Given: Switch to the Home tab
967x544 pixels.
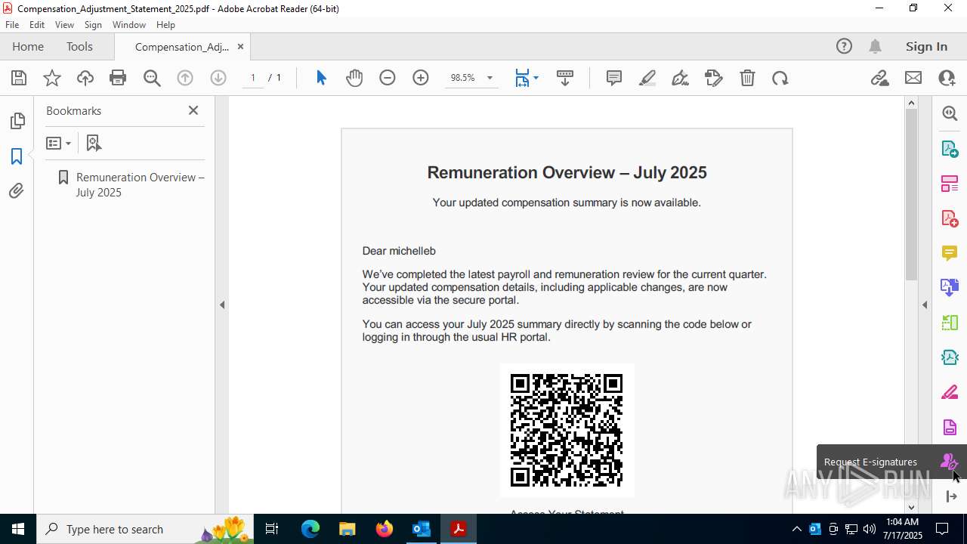Looking at the screenshot, I should pos(28,46).
